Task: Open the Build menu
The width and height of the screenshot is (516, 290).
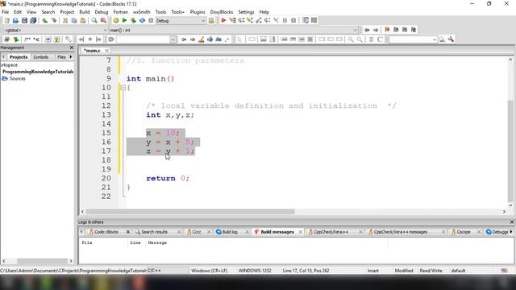Action: [x=84, y=12]
